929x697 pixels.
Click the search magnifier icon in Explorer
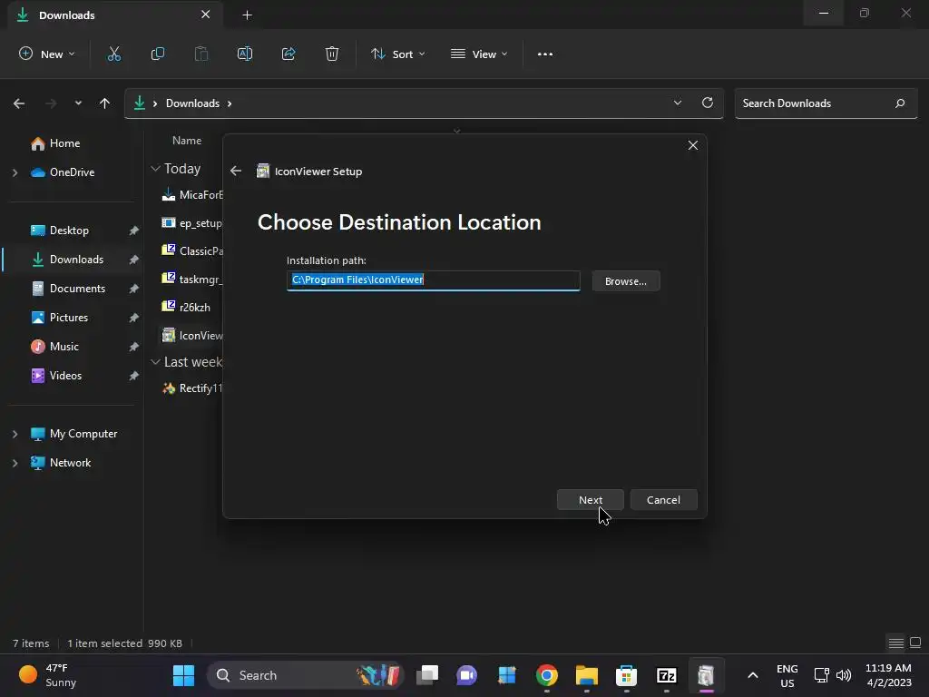(900, 103)
